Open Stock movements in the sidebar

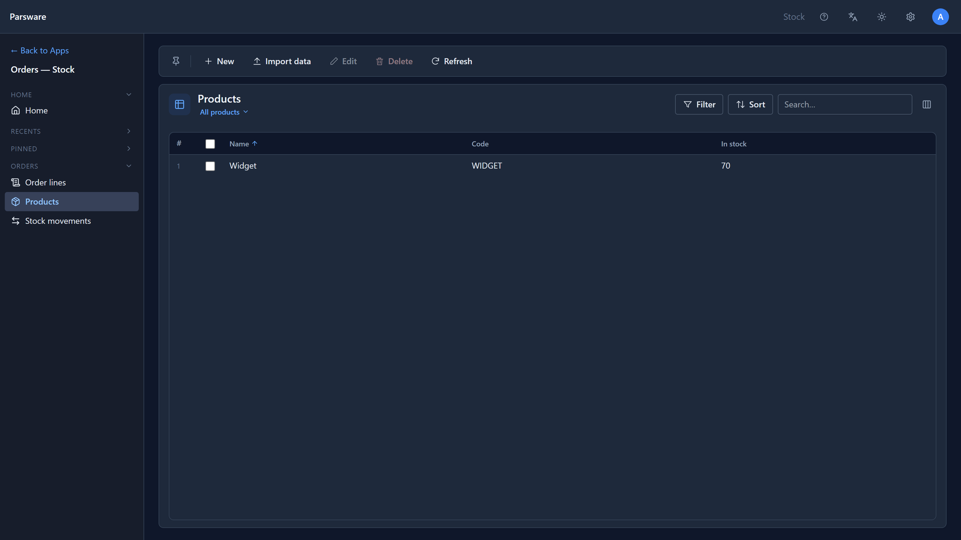pyautogui.click(x=72, y=220)
